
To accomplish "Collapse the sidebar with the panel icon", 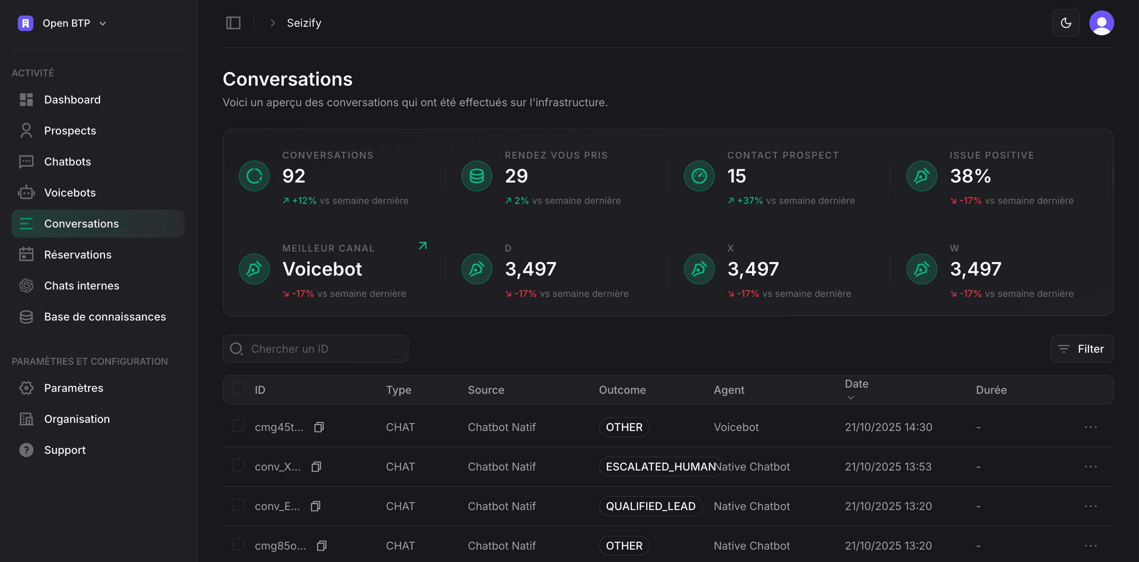I will click(233, 22).
